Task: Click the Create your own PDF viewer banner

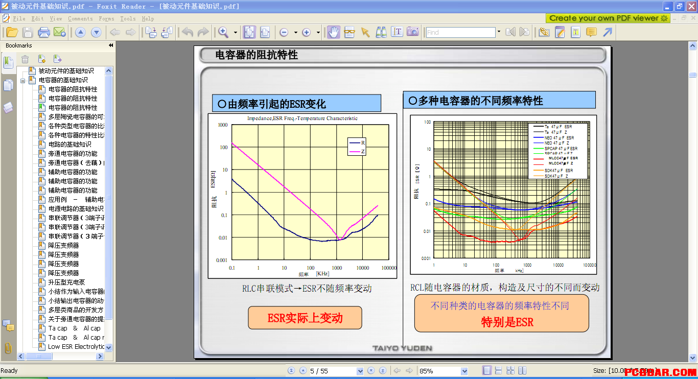Action: (608, 18)
